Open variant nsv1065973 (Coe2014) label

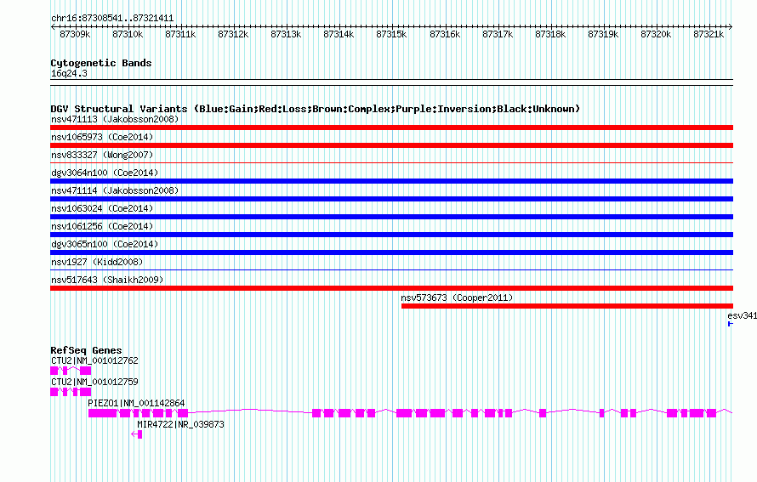click(x=102, y=137)
